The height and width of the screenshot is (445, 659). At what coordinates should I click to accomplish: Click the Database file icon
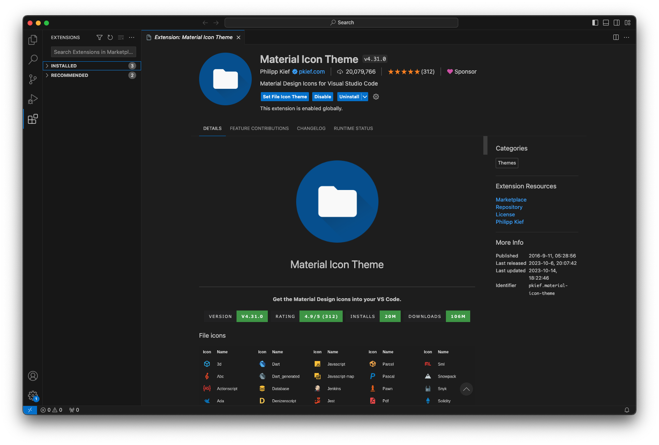coord(262,389)
